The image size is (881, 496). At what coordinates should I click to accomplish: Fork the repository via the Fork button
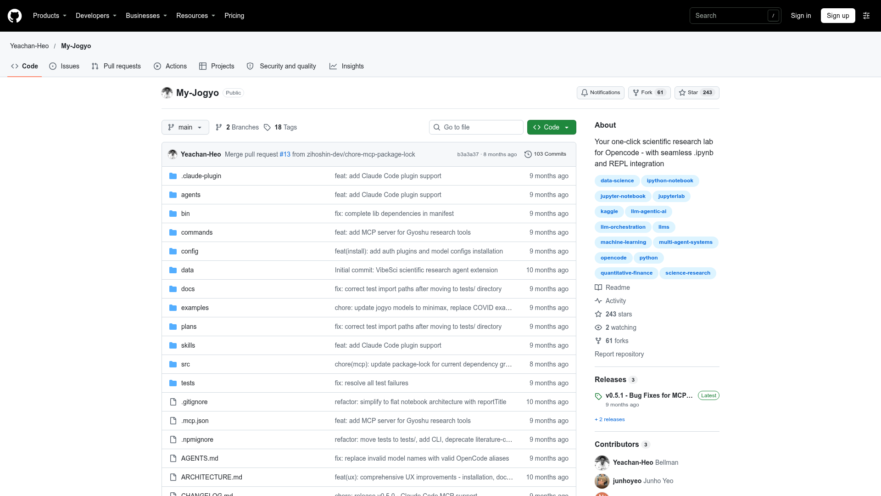click(649, 93)
